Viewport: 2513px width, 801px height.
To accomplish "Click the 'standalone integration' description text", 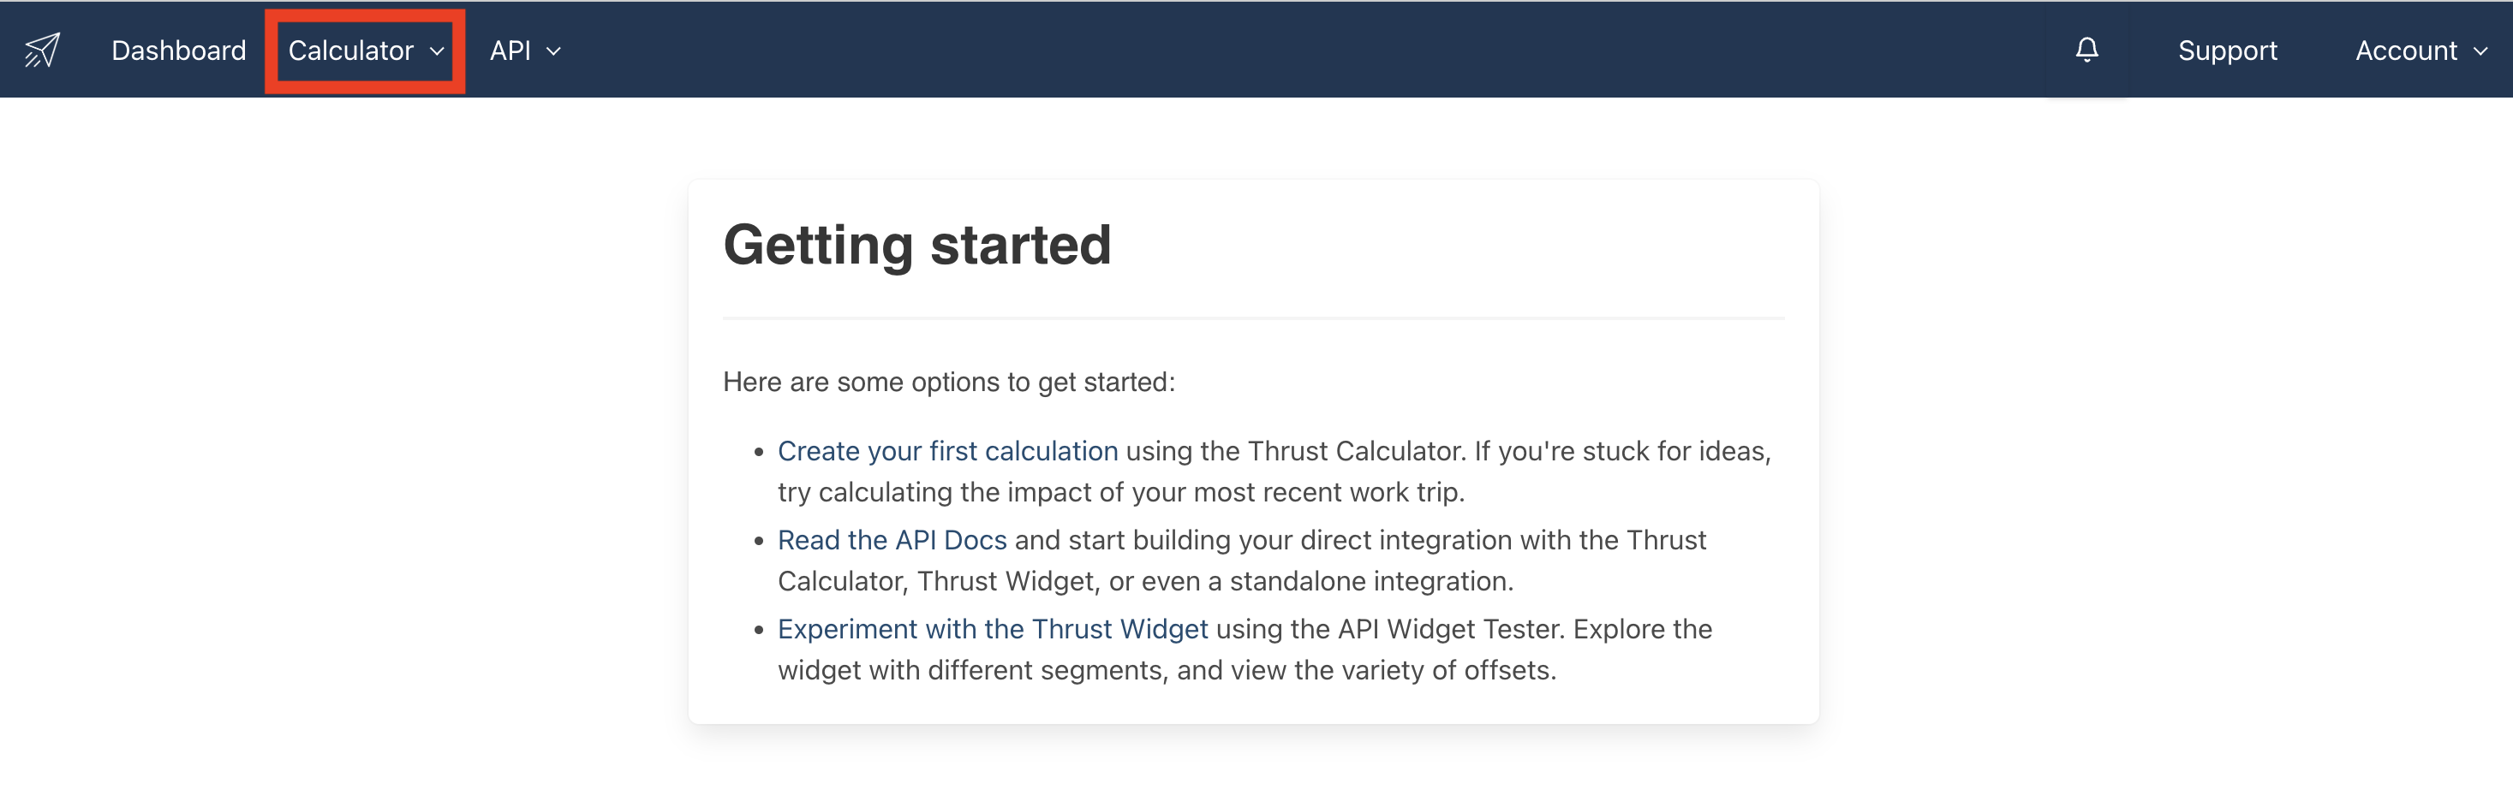I will [x=1370, y=581].
